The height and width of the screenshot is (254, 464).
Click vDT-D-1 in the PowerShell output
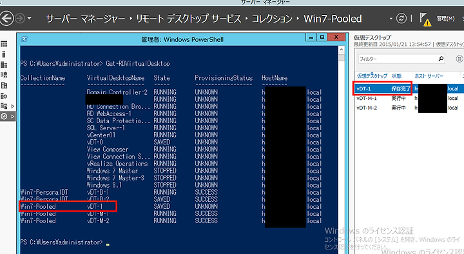(98, 192)
